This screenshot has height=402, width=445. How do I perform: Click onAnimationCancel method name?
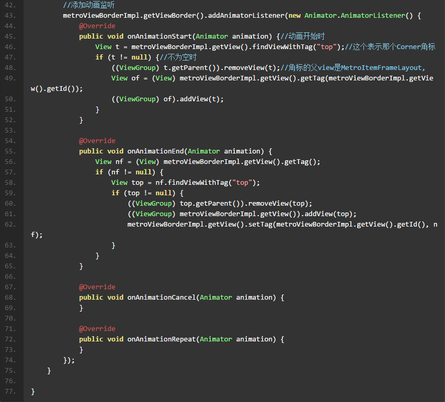162,298
